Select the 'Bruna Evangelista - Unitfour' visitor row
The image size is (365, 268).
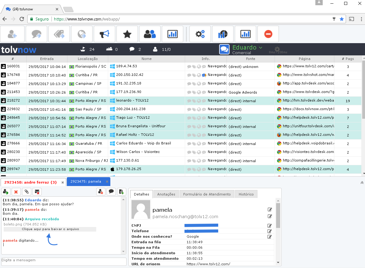tap(181, 126)
